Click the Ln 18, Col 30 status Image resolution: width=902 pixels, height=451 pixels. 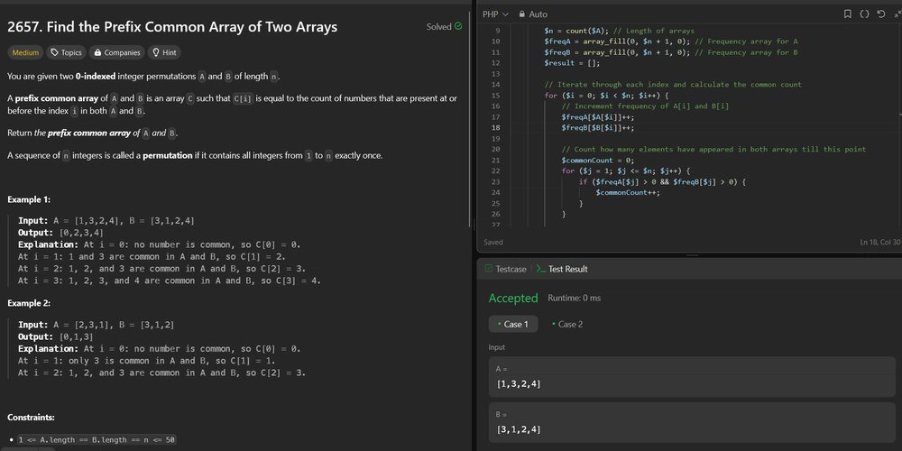click(879, 242)
